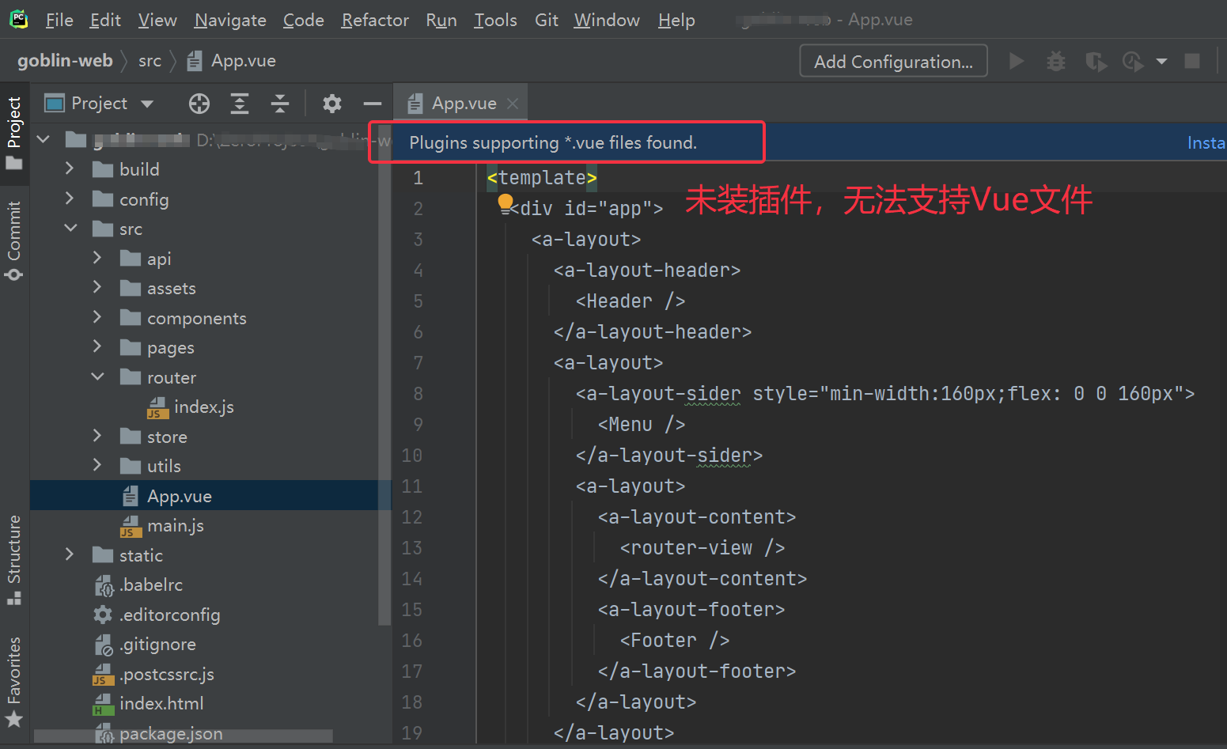
Task: Open the Help menu
Action: pos(676,20)
